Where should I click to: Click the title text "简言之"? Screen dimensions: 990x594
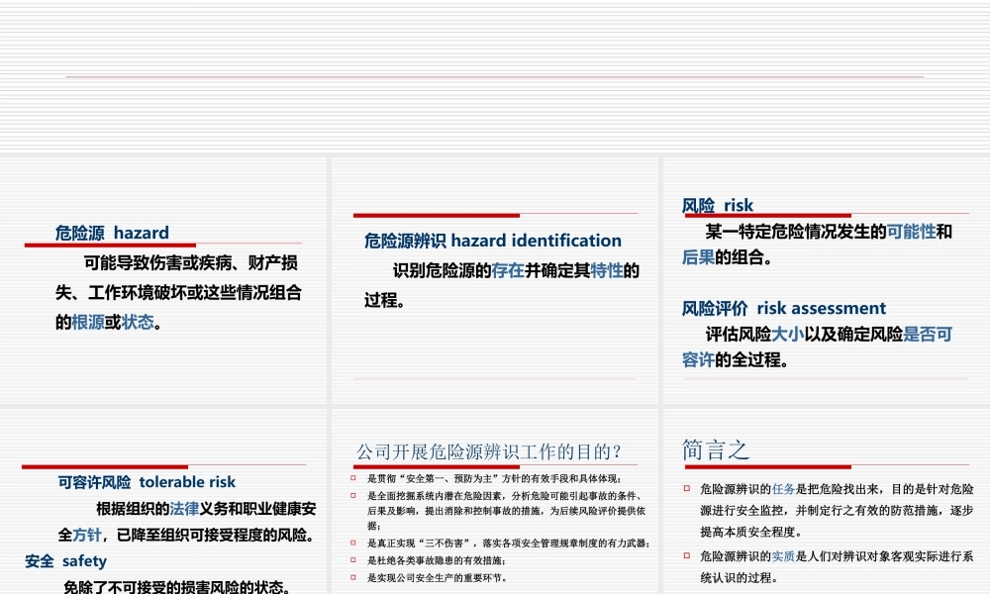tap(716, 450)
